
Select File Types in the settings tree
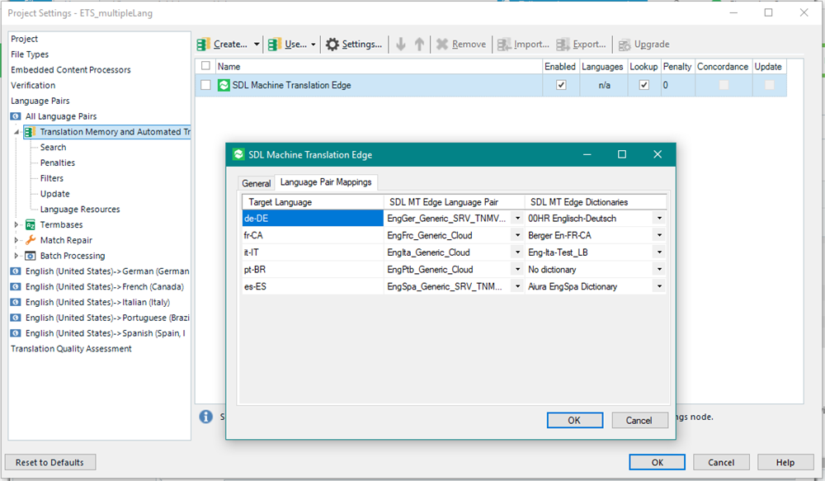(x=30, y=54)
